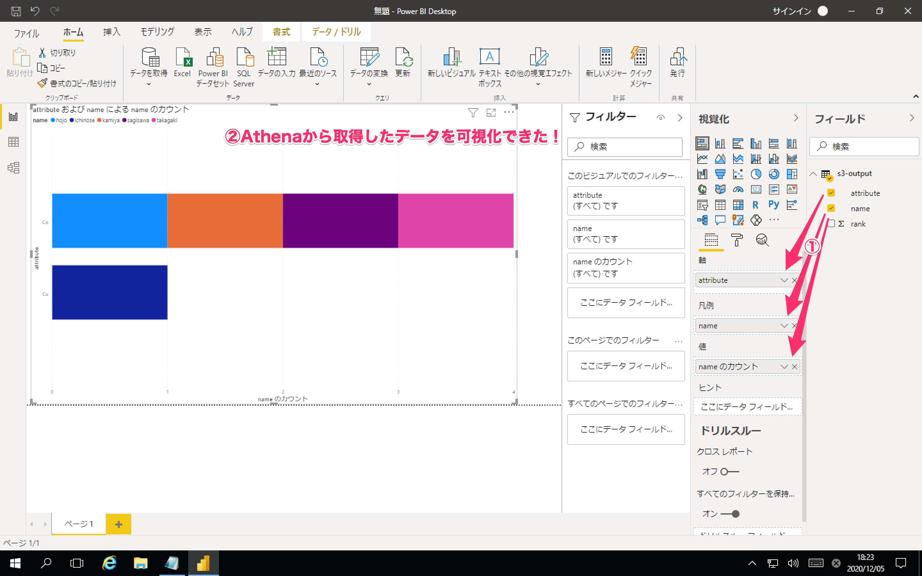This screenshot has height=576, width=922.
Task: Open dropdown arrow on attribute axis field
Action: 784,280
